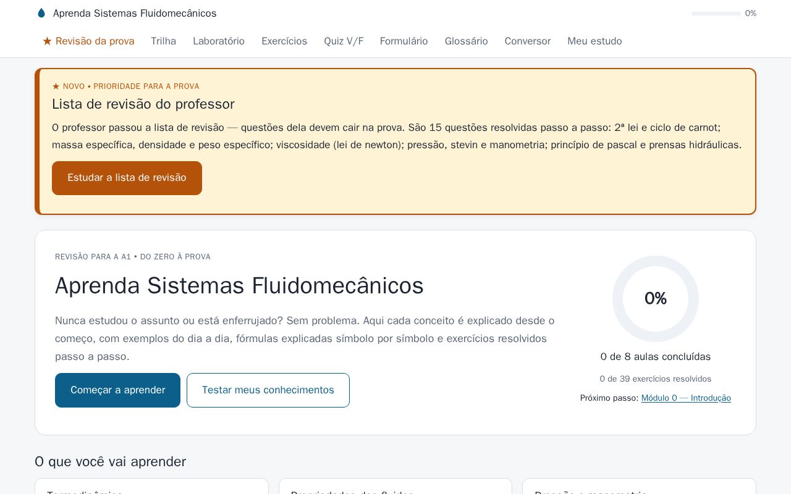Click the 0% circular progress ring

pyautogui.click(x=656, y=299)
